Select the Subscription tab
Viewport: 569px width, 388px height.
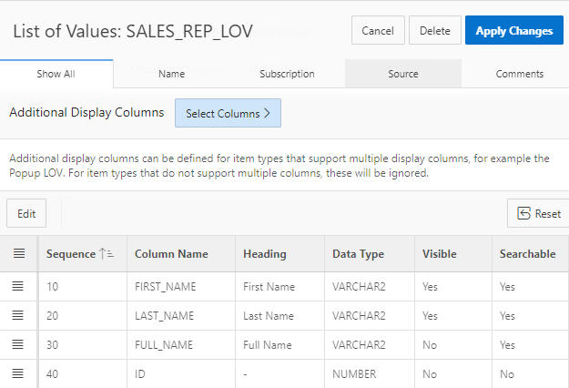coord(287,74)
